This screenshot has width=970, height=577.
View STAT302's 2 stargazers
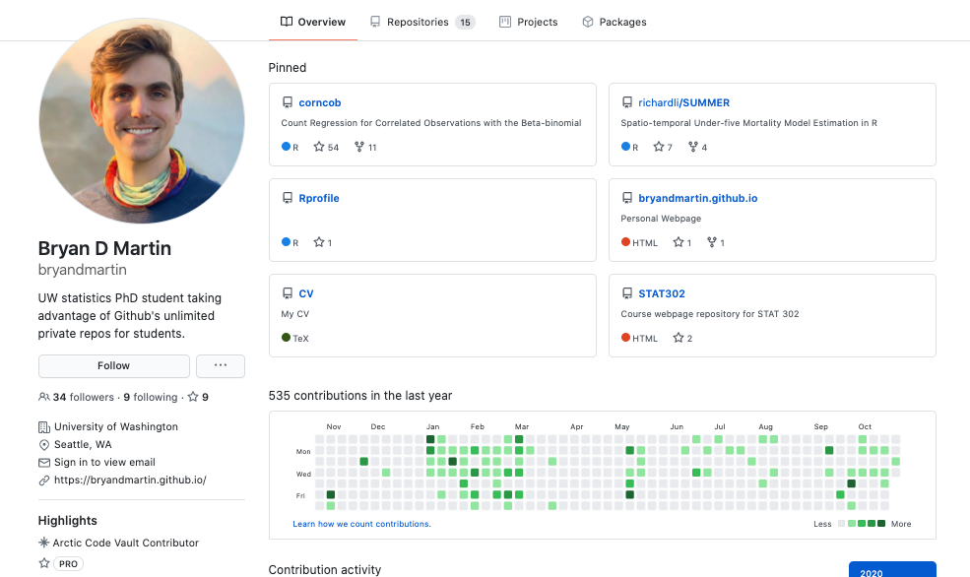(682, 338)
